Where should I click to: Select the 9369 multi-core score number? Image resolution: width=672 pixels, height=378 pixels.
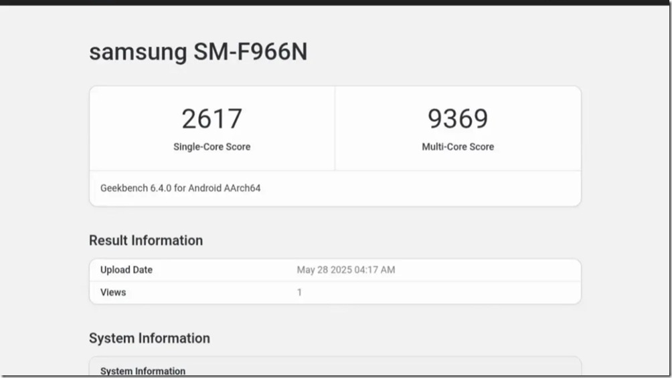pos(458,119)
